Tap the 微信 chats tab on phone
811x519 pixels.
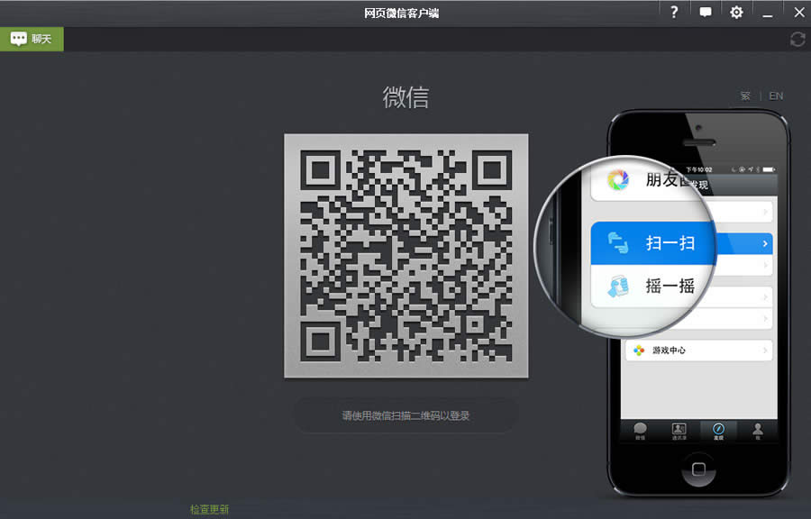click(x=640, y=431)
